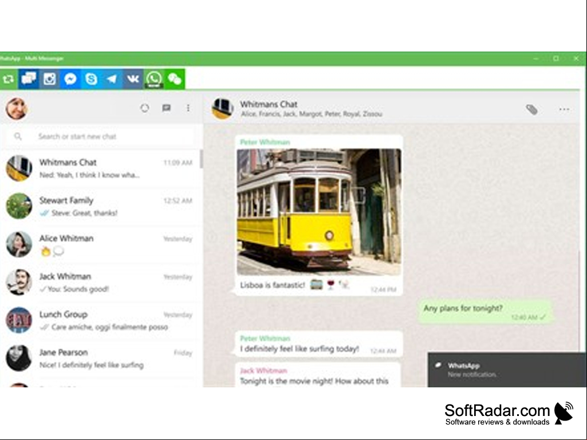Open the Lunch Group conversation
Screen dimensions: 587x440
[100, 320]
